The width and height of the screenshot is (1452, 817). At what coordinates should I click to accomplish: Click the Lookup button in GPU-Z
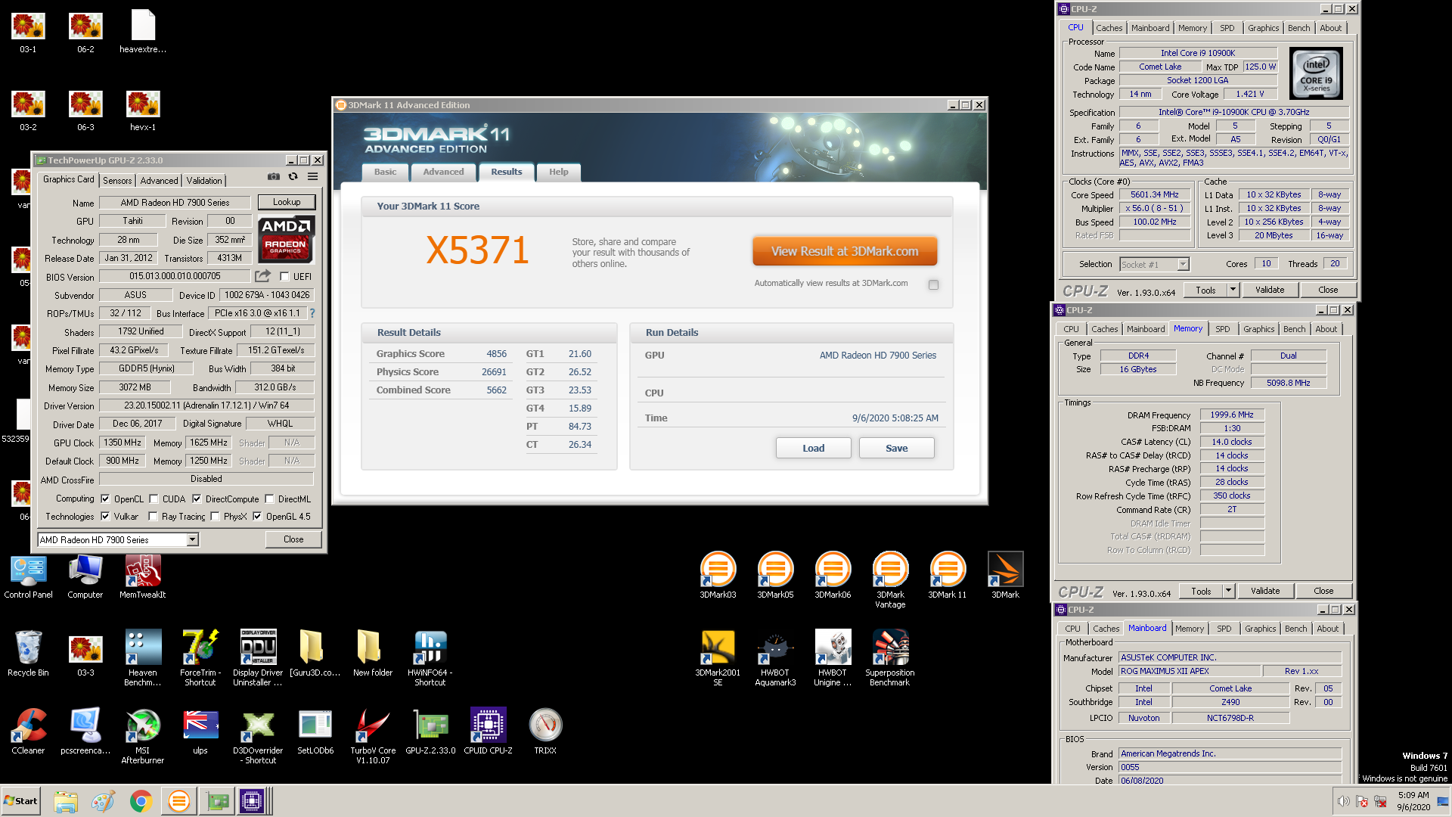coord(287,202)
